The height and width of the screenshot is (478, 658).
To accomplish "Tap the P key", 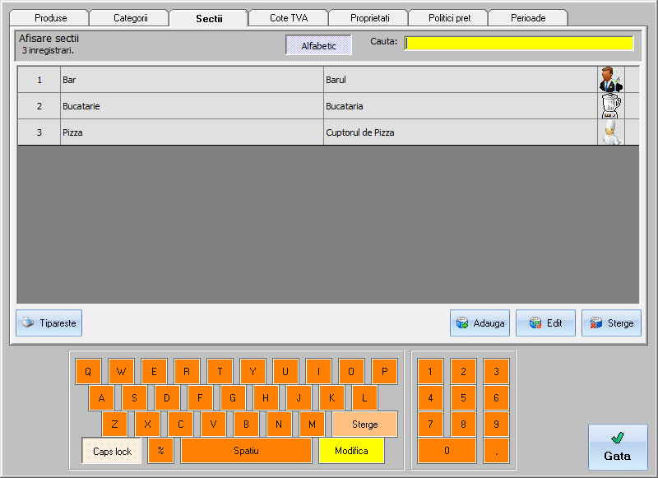I will click(384, 371).
